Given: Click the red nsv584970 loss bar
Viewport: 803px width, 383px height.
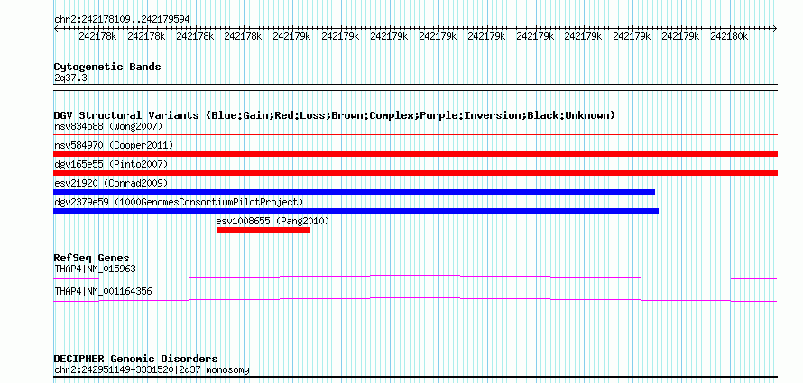Looking at the screenshot, I should [415, 154].
